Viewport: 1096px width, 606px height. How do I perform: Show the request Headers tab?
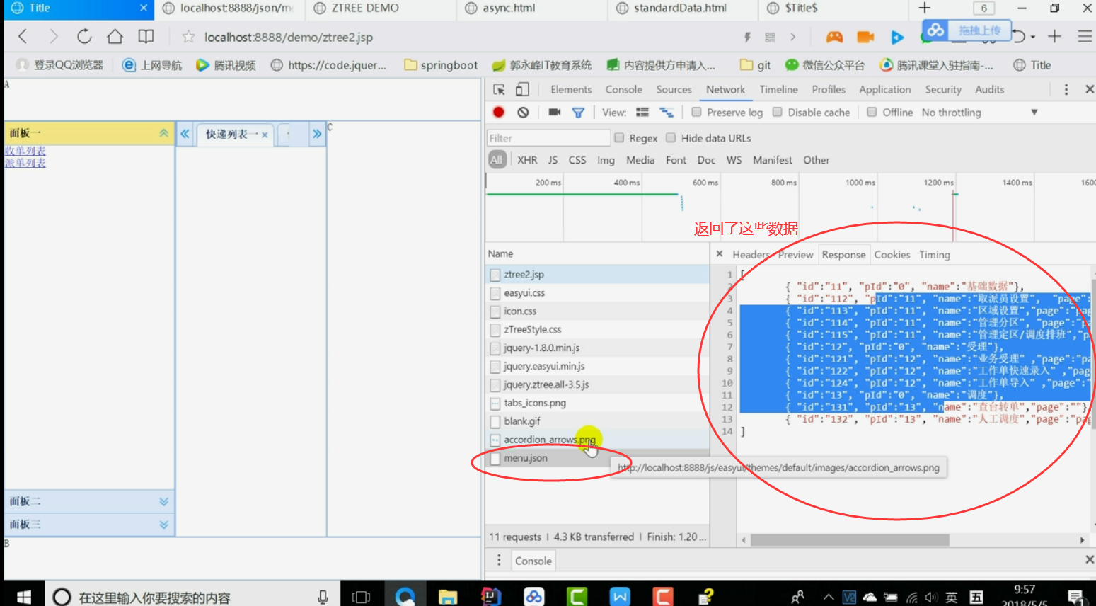751,255
